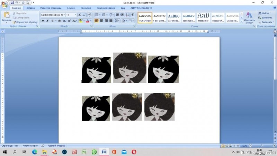Start a bulleted list
Image resolution: width=277 pixels, height=156 pixels.
point(97,15)
